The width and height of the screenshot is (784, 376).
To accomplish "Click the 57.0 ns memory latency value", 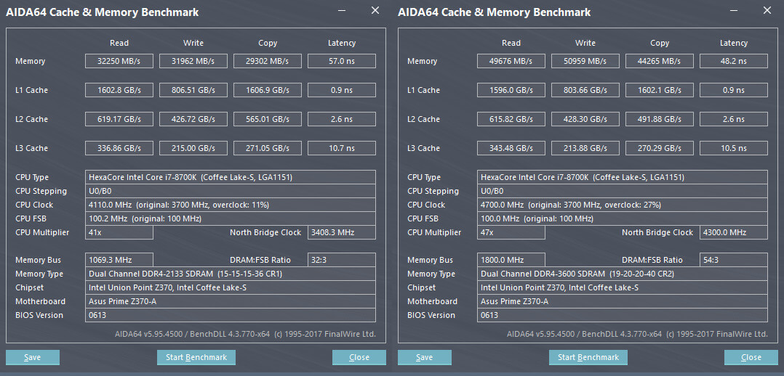I will pyautogui.click(x=341, y=62).
